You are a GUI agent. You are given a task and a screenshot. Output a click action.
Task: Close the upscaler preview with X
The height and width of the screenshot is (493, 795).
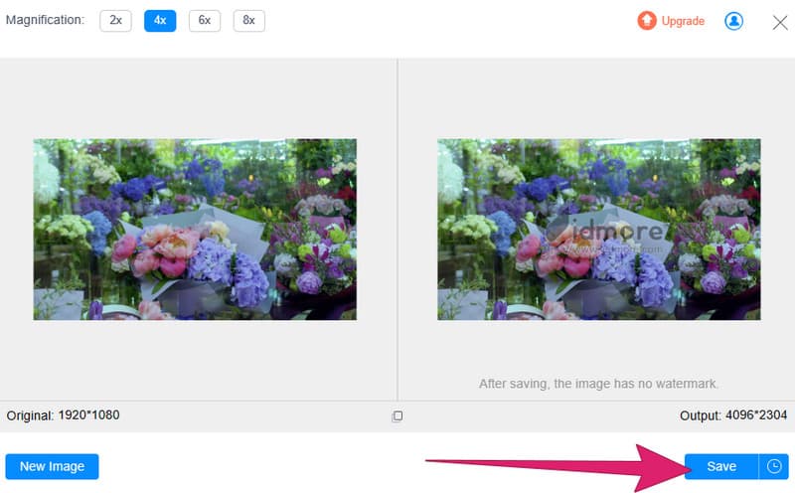pos(779,22)
